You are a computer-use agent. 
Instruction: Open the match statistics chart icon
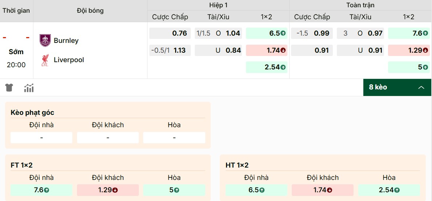click(29, 88)
